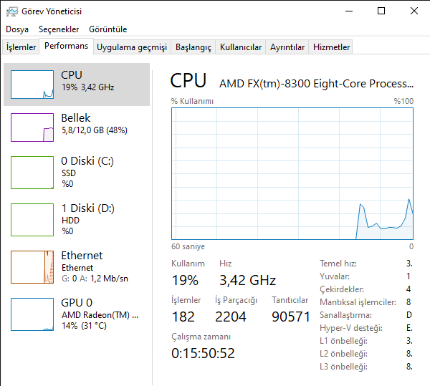Click the Performans tab
The height and width of the screenshot is (386, 430).
[x=66, y=46]
